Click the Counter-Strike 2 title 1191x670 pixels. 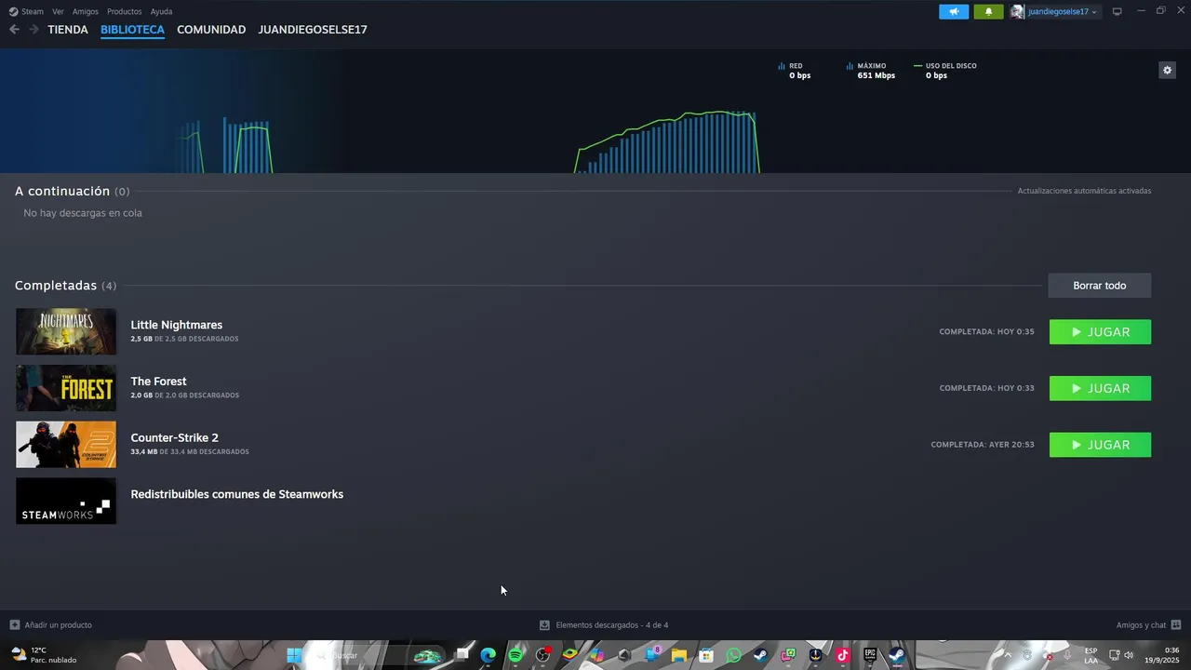coord(174,437)
